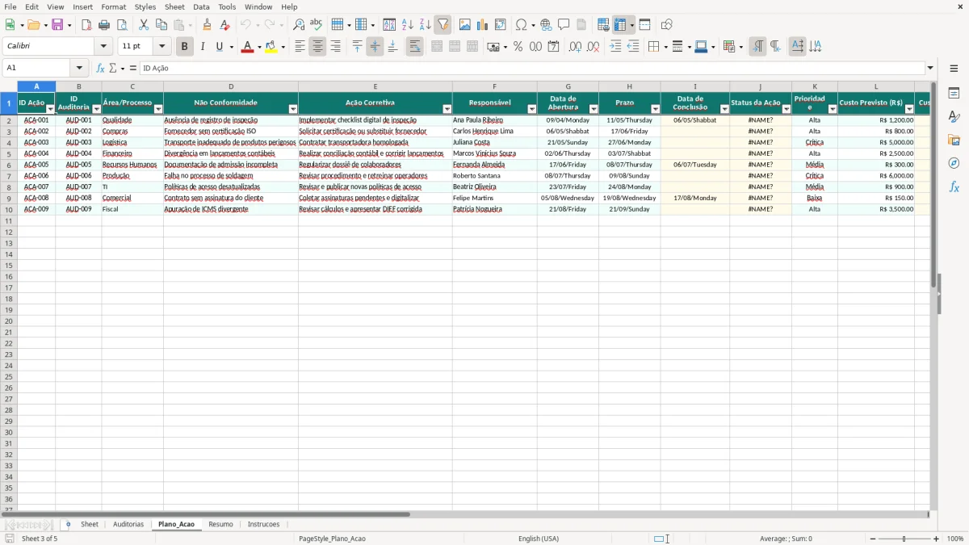The height and width of the screenshot is (545, 969).
Task: Click the yellow background color swatch
Action: 271,47
